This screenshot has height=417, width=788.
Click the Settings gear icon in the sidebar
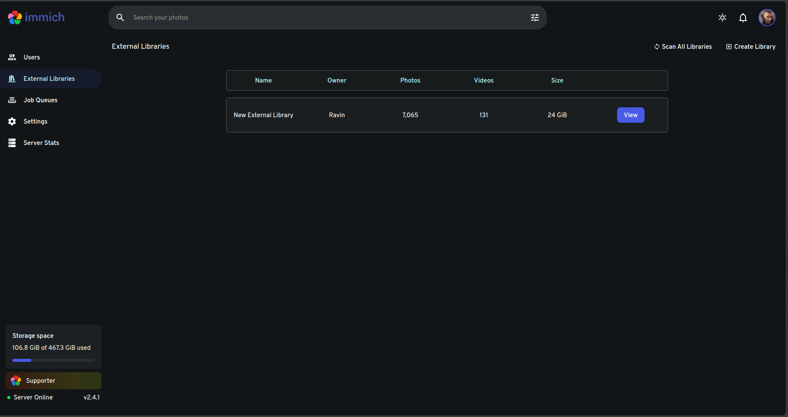point(12,121)
